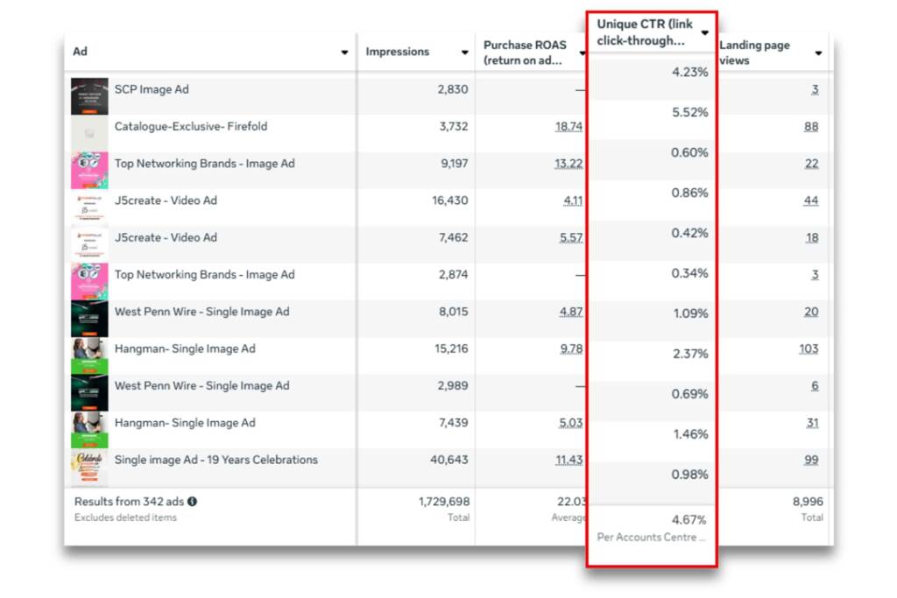Open the Purchase ROAS column dropdown arrow
The height and width of the screenshot is (598, 897).
(582, 53)
